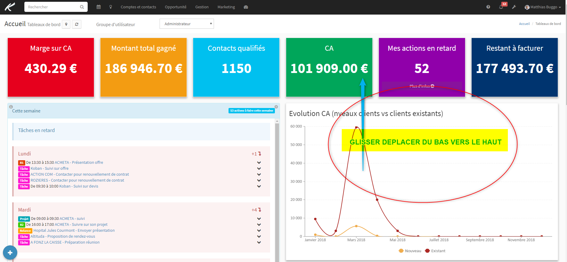The height and width of the screenshot is (262, 567).
Task: Focus the Rechercher search field
Action: (x=52, y=7)
